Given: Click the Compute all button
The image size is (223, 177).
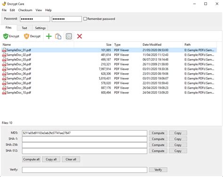Looking at the screenshot, I should tap(32, 160).
